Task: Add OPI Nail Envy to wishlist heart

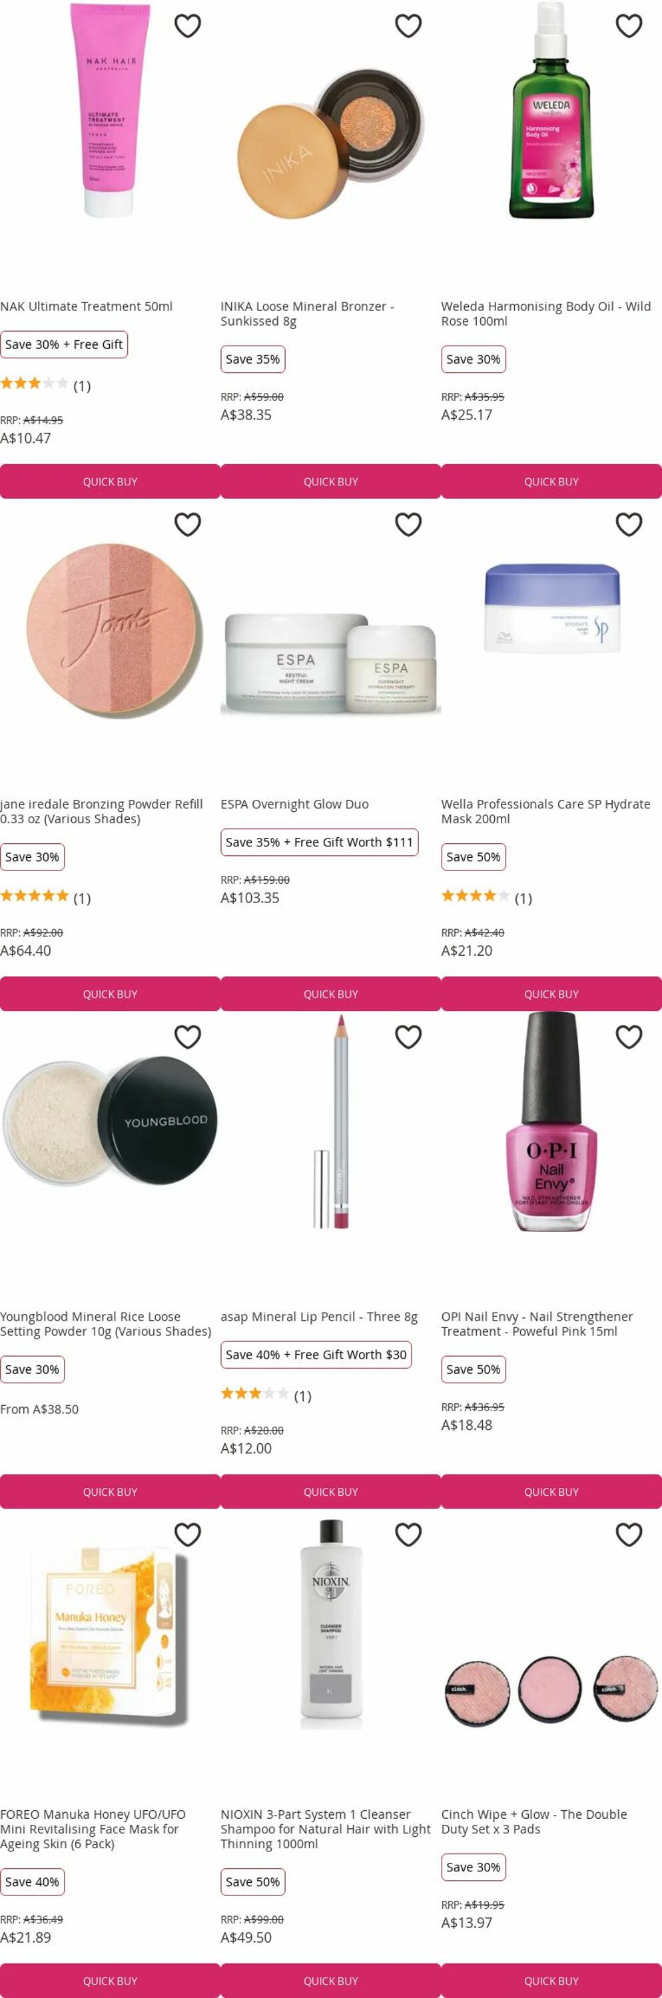Action: click(629, 1036)
